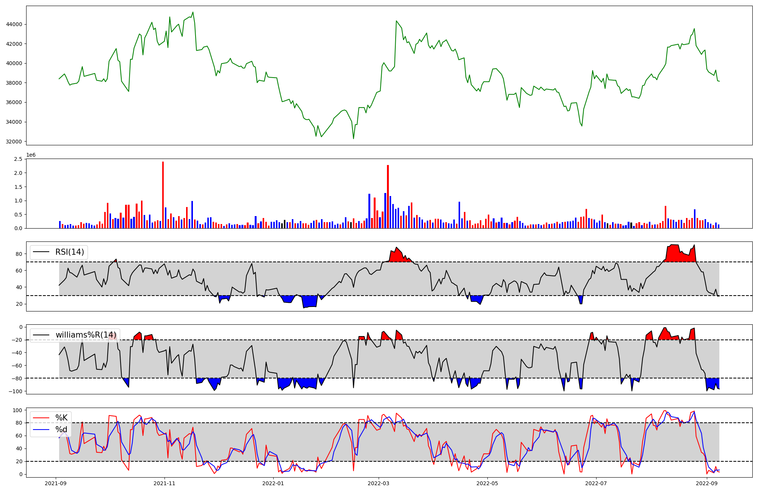The image size is (758, 492).
Task: Click the 1e6 scale label above volume chart
Action: coord(31,155)
